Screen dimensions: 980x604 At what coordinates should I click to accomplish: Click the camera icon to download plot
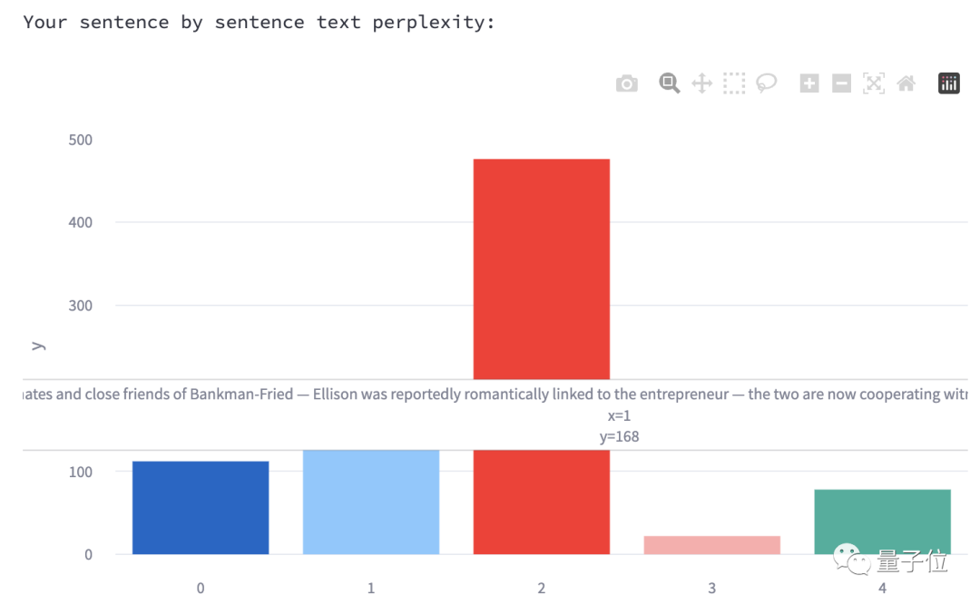click(x=626, y=84)
